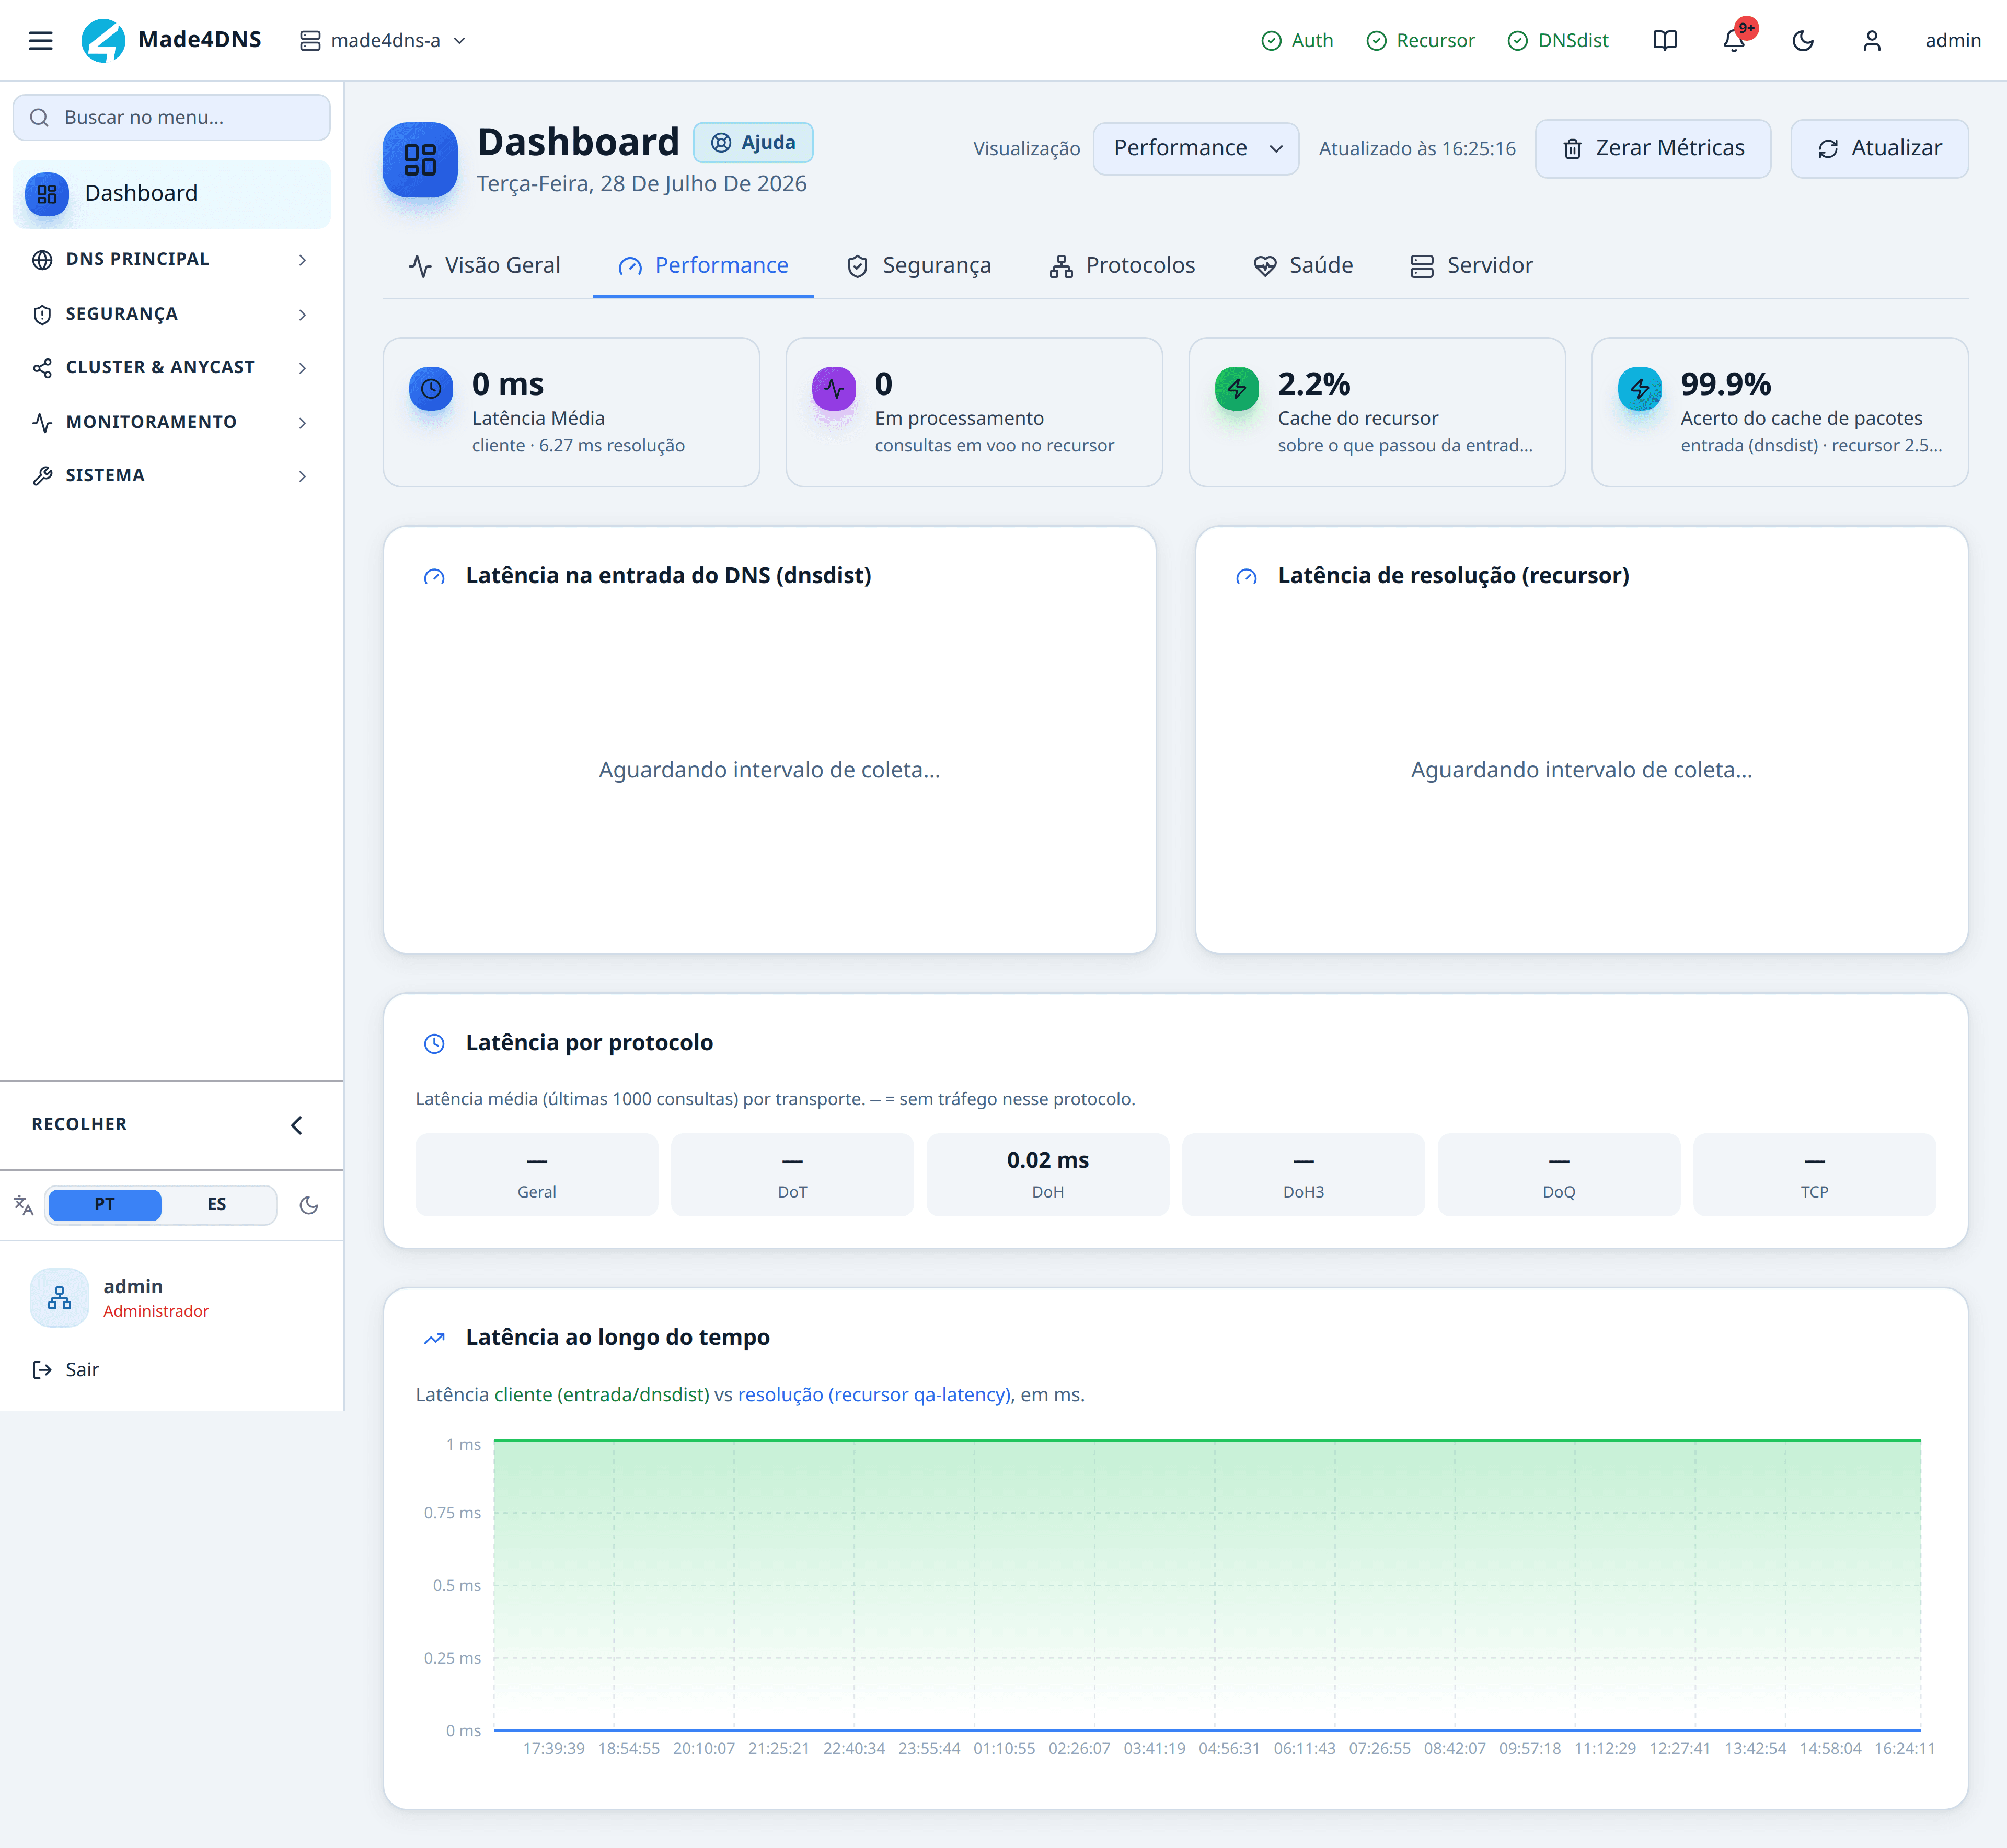Click the user profile icon in header
The image size is (2007, 1848).
1872,40
